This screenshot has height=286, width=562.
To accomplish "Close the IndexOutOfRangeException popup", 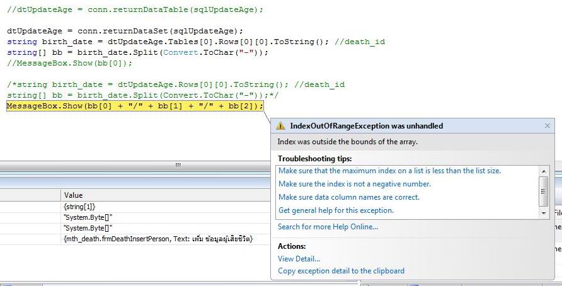I will 547,126.
